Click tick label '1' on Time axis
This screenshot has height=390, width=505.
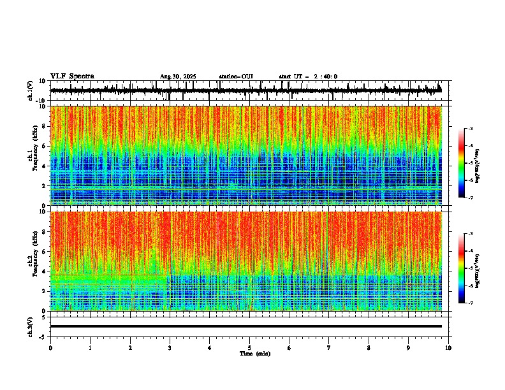90,348
